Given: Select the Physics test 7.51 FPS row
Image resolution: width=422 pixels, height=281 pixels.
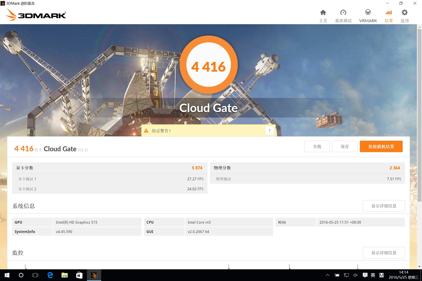Looking at the screenshot, I should coord(307,179).
